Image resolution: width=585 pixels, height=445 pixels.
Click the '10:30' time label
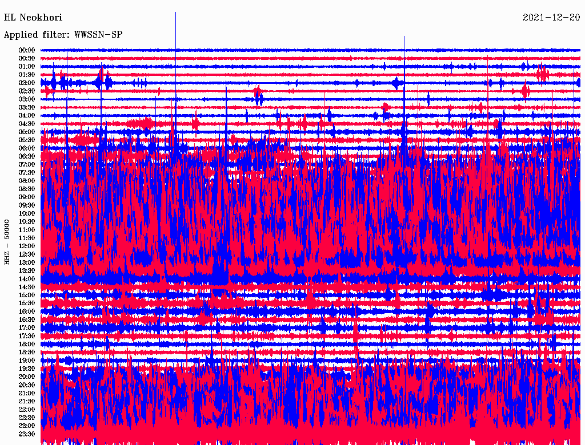(27, 222)
